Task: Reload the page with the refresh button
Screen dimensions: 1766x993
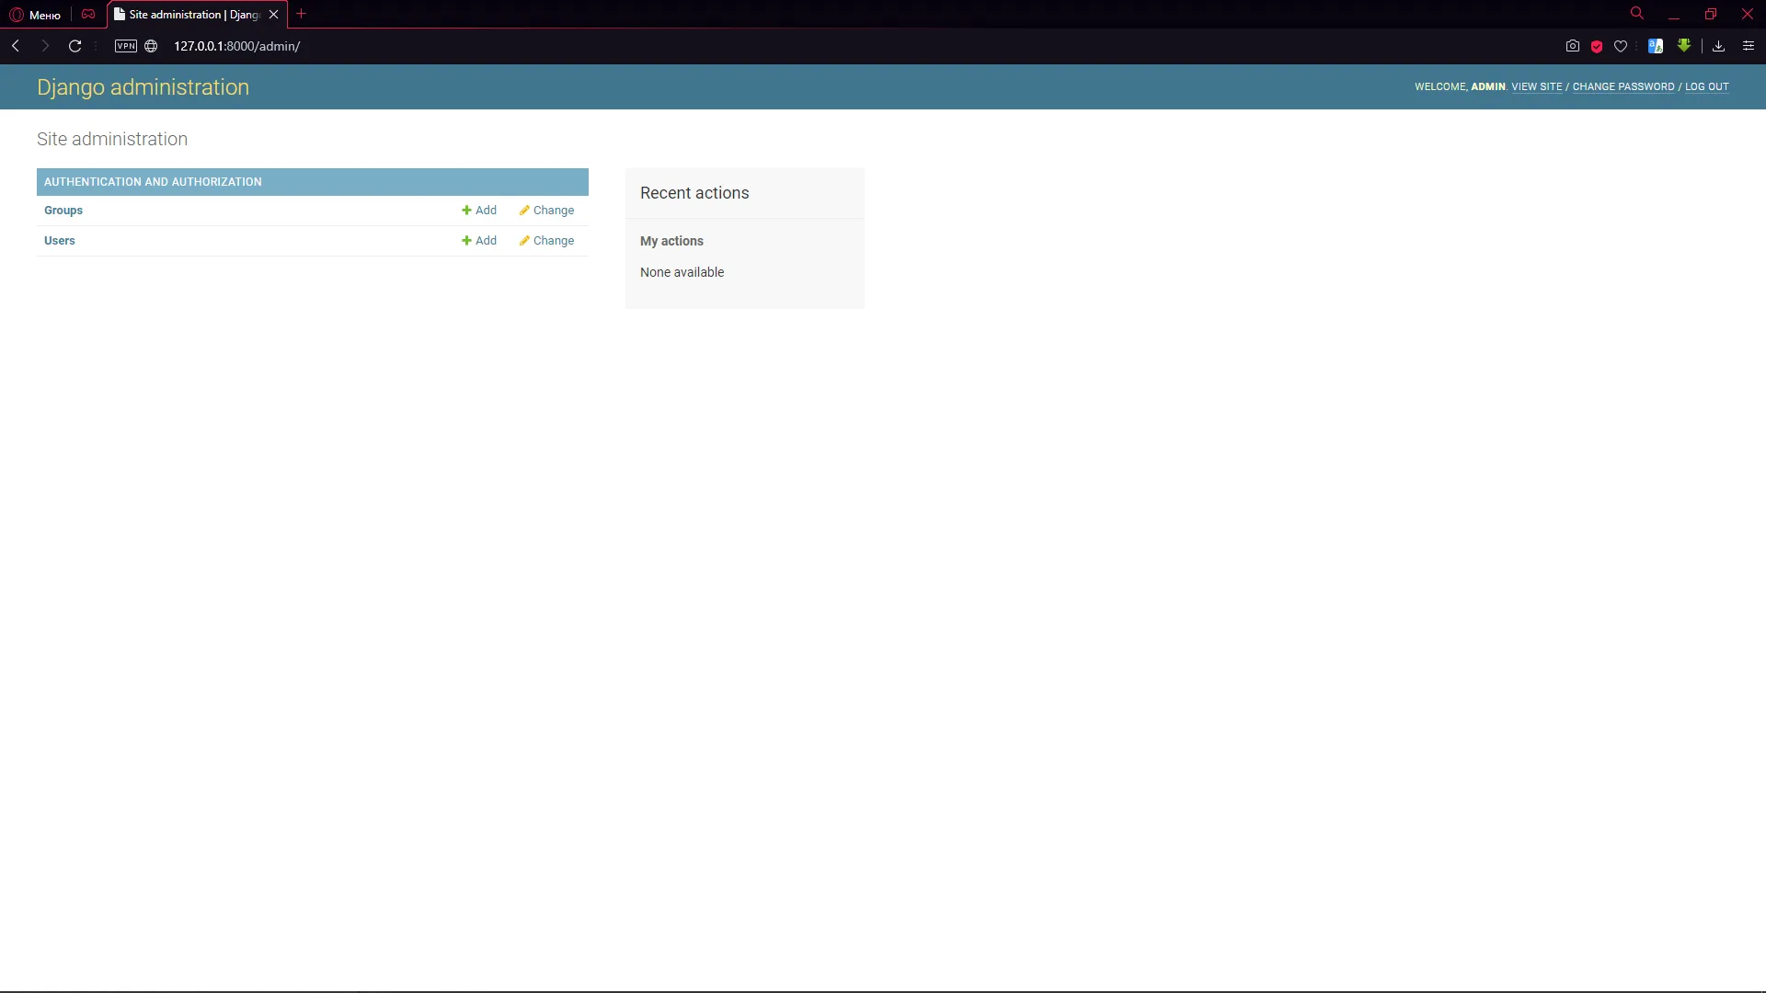Action: [x=75, y=46]
